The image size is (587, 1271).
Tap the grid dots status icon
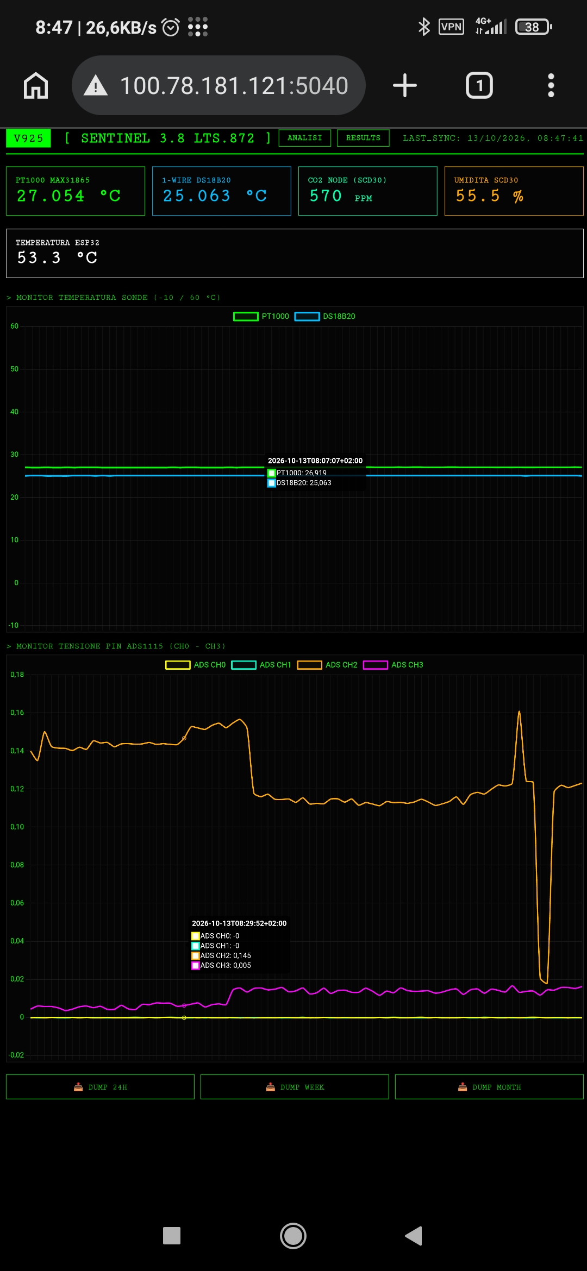click(198, 27)
